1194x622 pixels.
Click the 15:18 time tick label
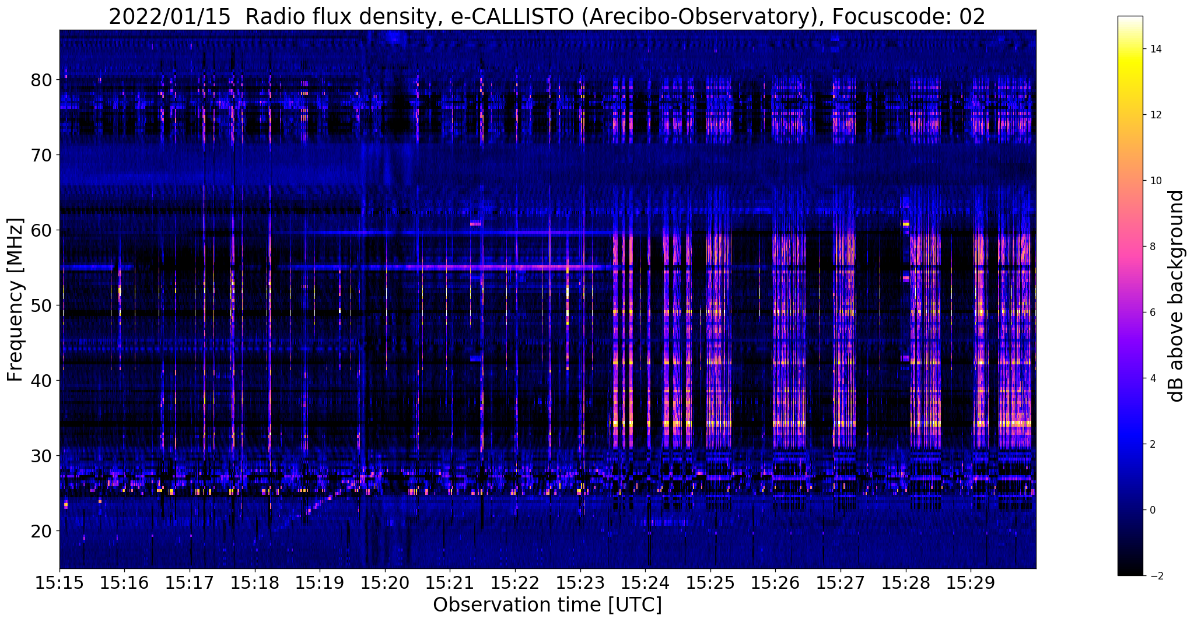point(255,583)
